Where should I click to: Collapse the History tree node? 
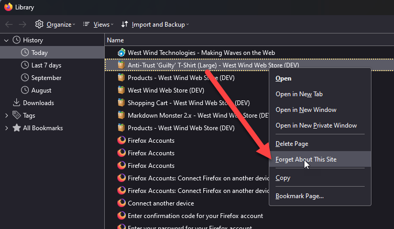point(6,40)
